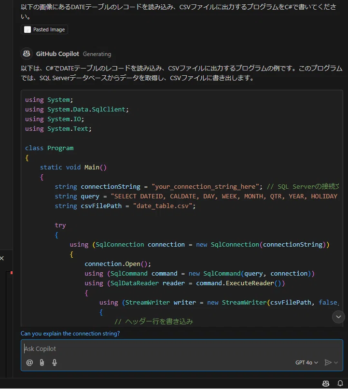Click the SELECT DATEID query string line
Viewport: 348px width, 390px height.
(196, 196)
